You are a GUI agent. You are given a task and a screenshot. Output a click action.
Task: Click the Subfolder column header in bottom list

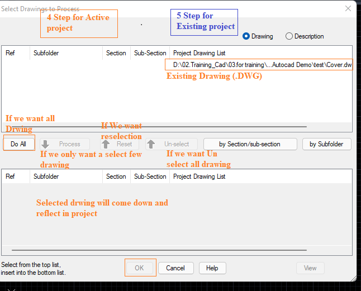(66, 176)
